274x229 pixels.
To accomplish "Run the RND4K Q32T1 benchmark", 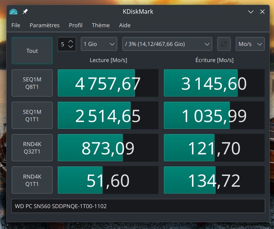I will 32,147.
